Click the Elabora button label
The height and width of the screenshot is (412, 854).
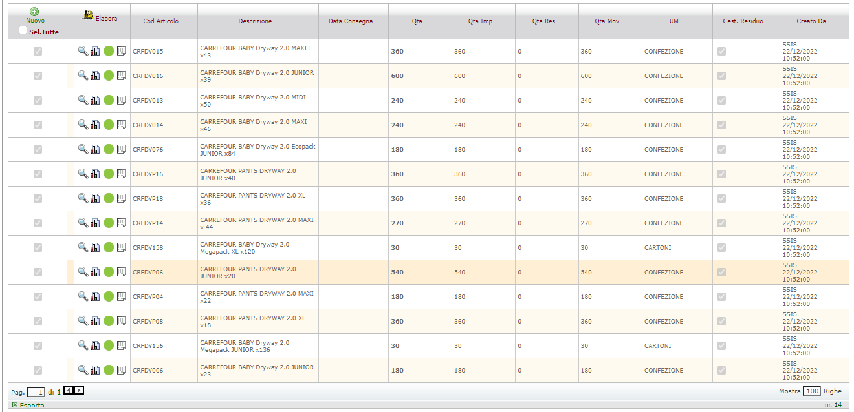[106, 19]
